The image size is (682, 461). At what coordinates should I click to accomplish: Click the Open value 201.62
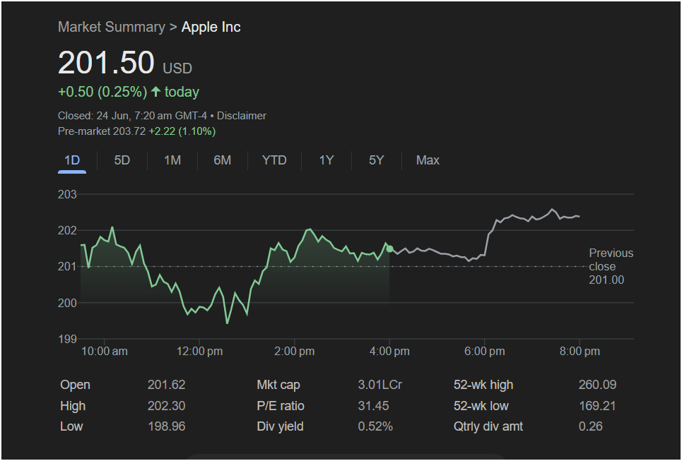pos(166,385)
